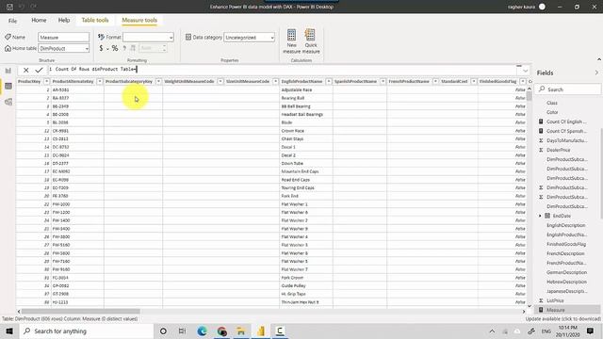Open Power BI taskbar icon
Image resolution: width=603 pixels, height=339 pixels.
click(261, 331)
